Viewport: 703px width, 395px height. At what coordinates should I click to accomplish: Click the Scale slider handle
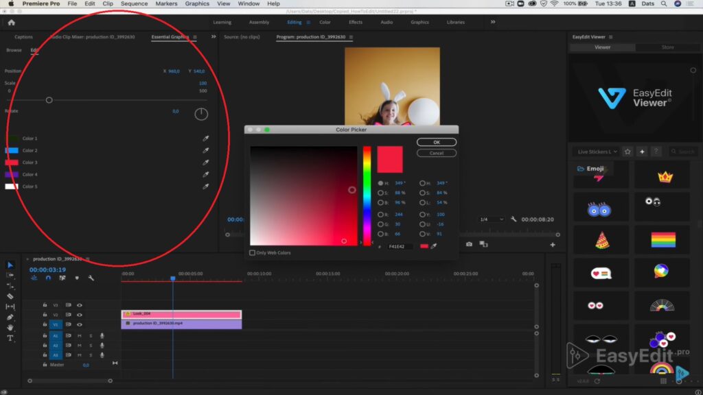click(x=49, y=100)
